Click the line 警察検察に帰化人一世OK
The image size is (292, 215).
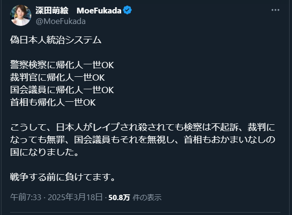click(x=62, y=65)
